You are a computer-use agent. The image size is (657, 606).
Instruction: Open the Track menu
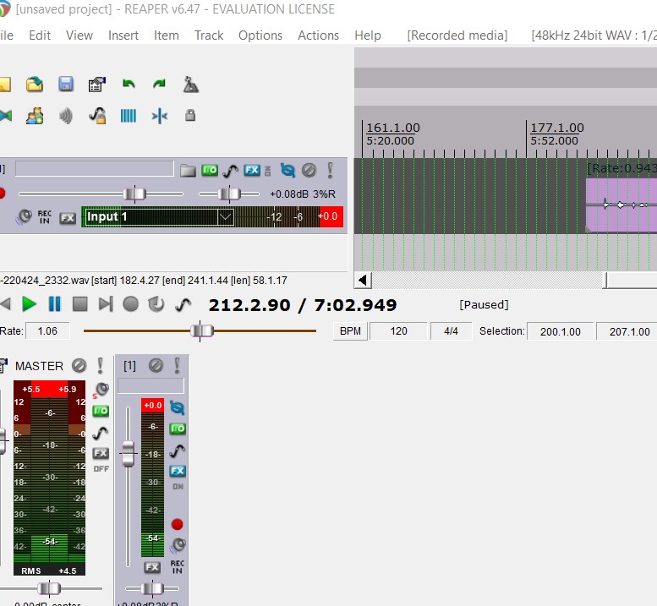pyautogui.click(x=209, y=35)
